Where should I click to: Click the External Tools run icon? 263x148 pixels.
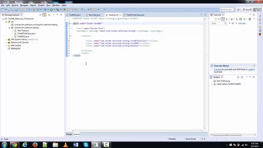click(58, 10)
